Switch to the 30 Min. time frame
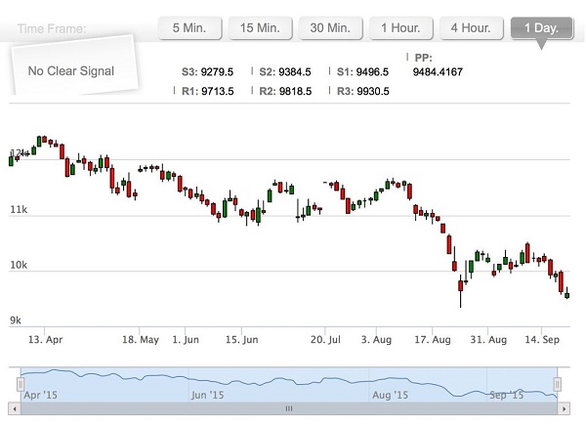586x424 pixels. click(330, 28)
